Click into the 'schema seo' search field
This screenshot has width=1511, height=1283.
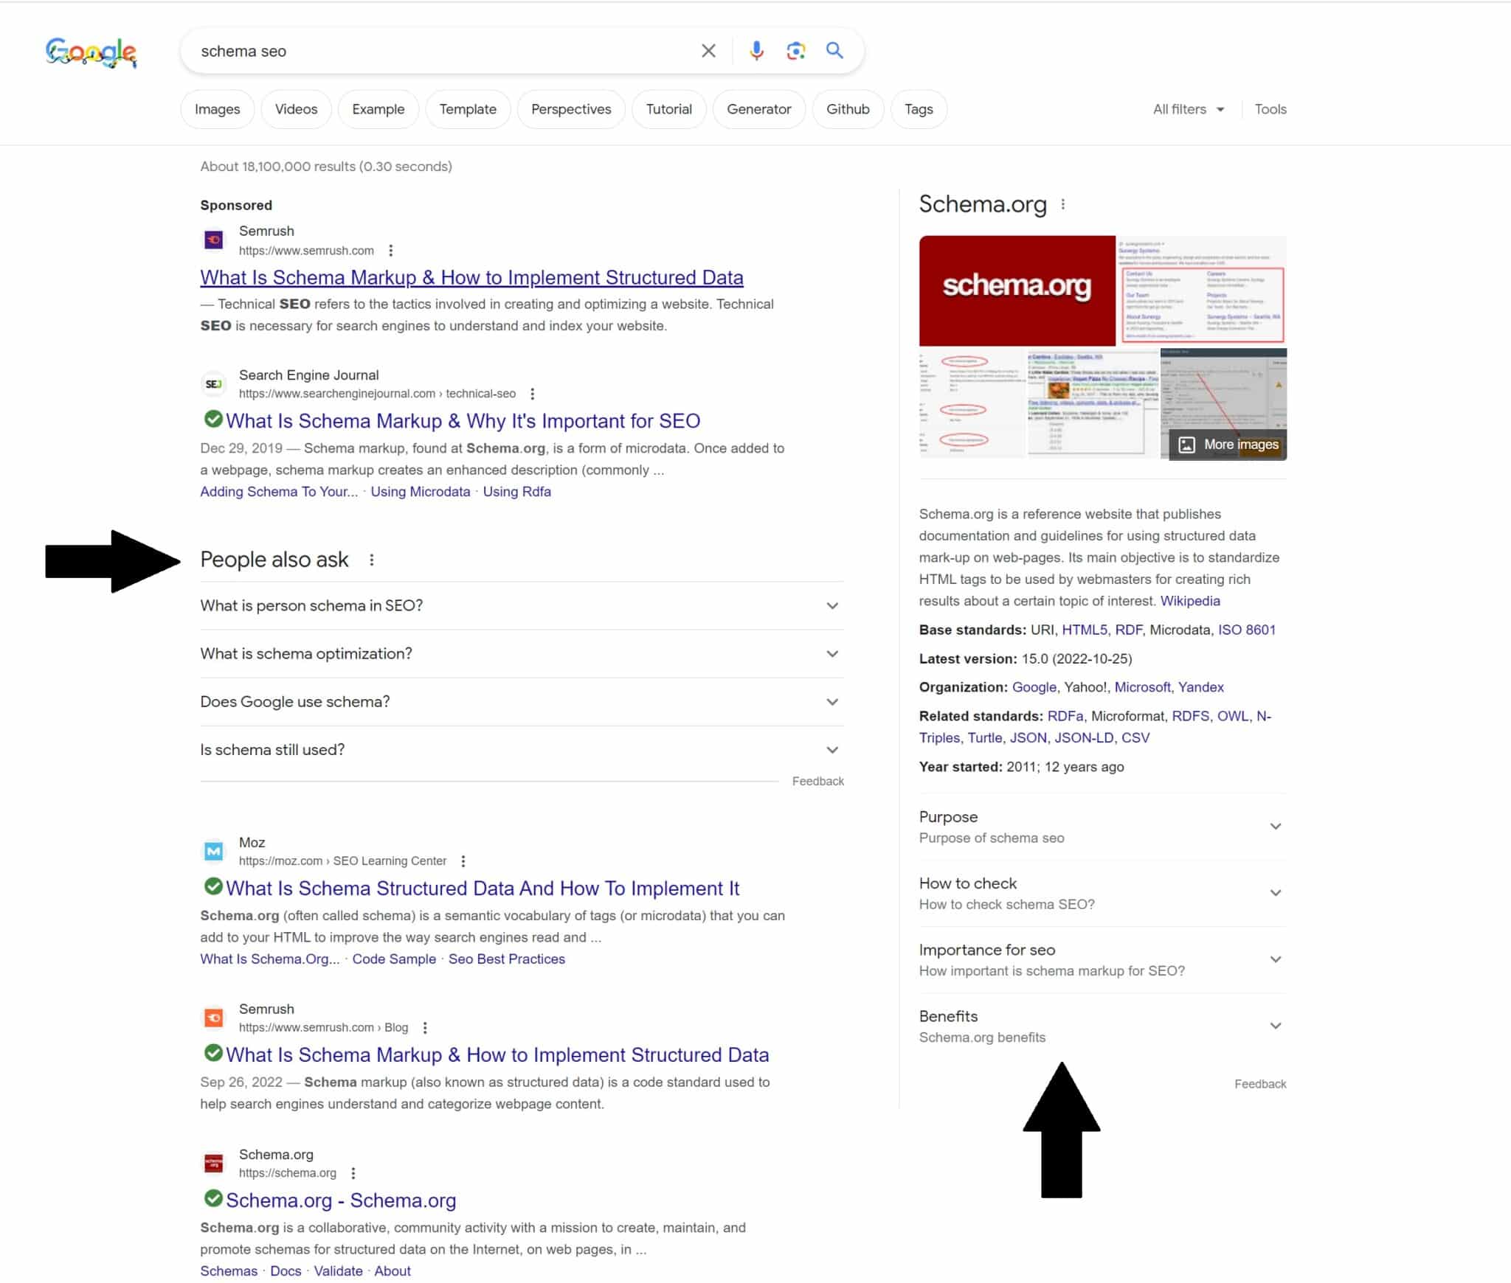point(443,51)
